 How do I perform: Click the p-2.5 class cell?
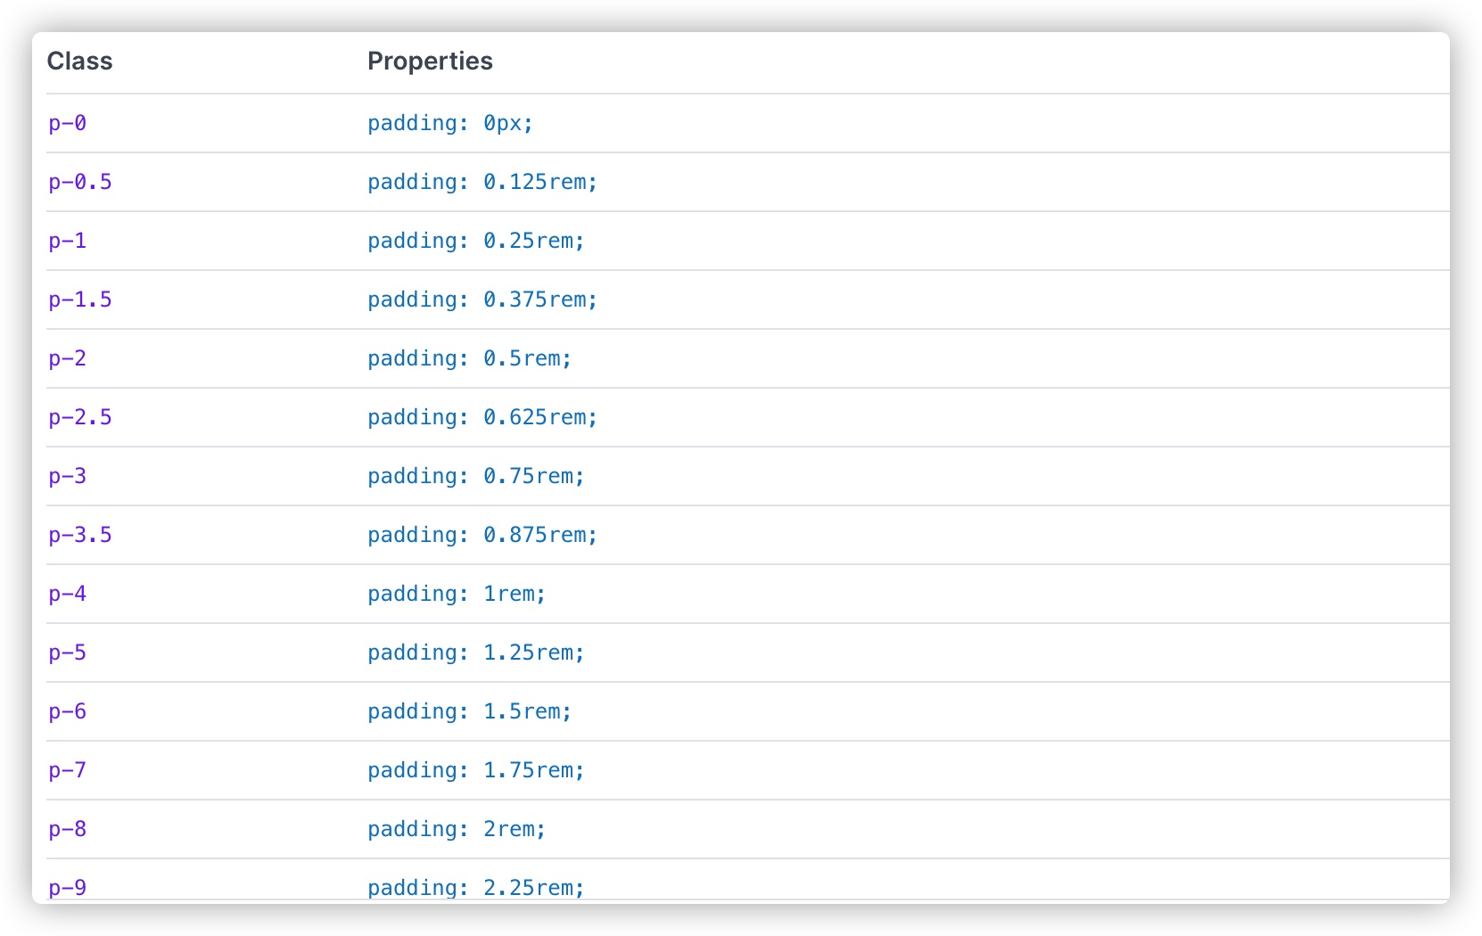80,417
